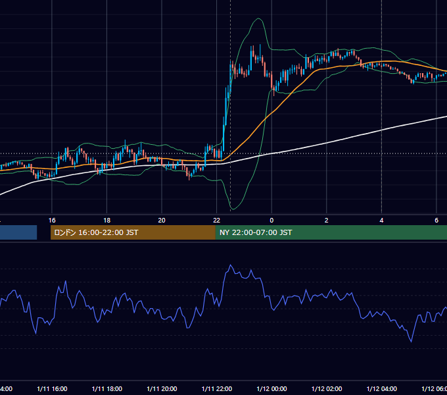Click the "0" hour label on price chart axis

[x=271, y=221]
